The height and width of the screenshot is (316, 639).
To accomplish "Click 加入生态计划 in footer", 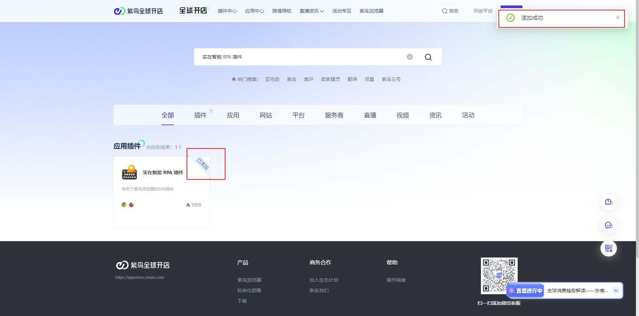I will (323, 280).
